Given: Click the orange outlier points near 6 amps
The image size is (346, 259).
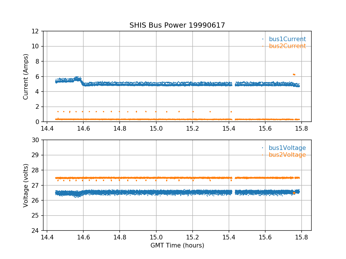Looking at the screenshot, I should point(294,75).
